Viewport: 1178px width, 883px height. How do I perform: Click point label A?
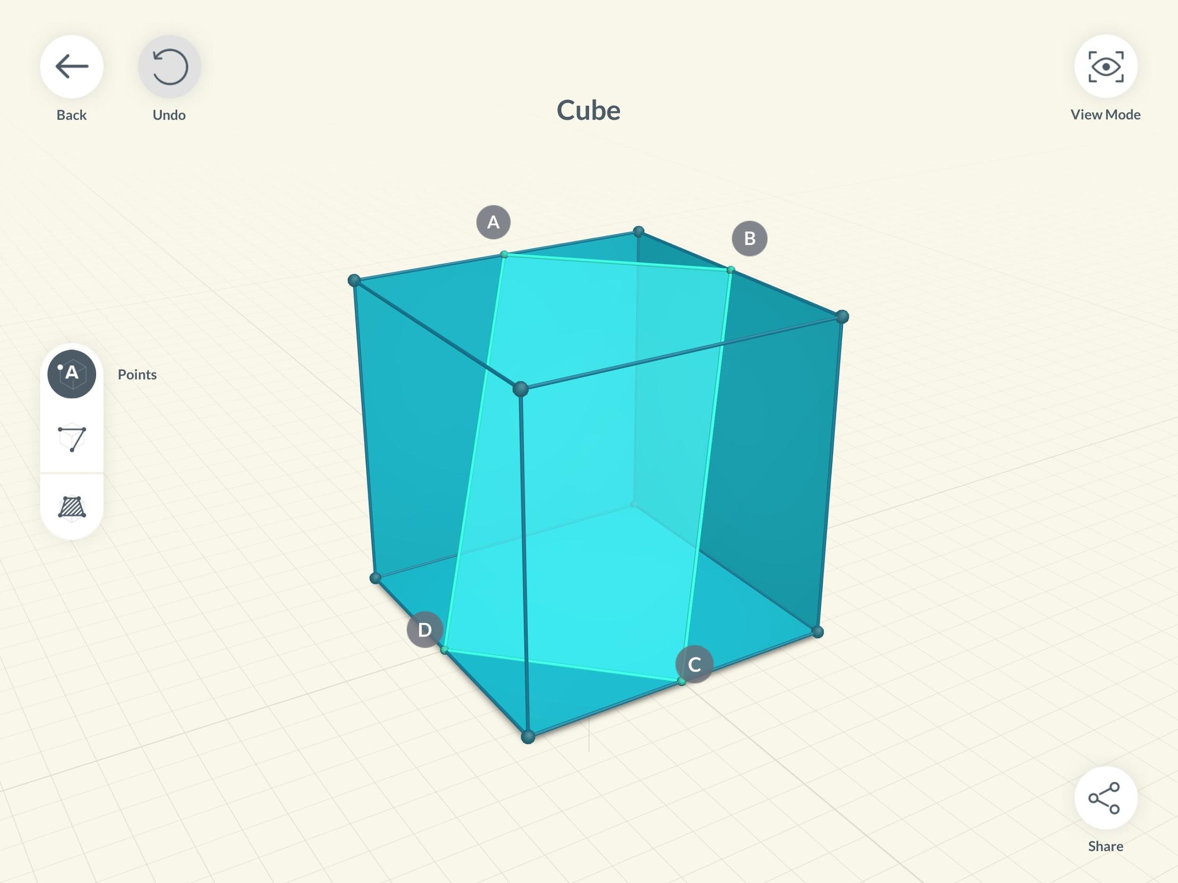pyautogui.click(x=493, y=222)
